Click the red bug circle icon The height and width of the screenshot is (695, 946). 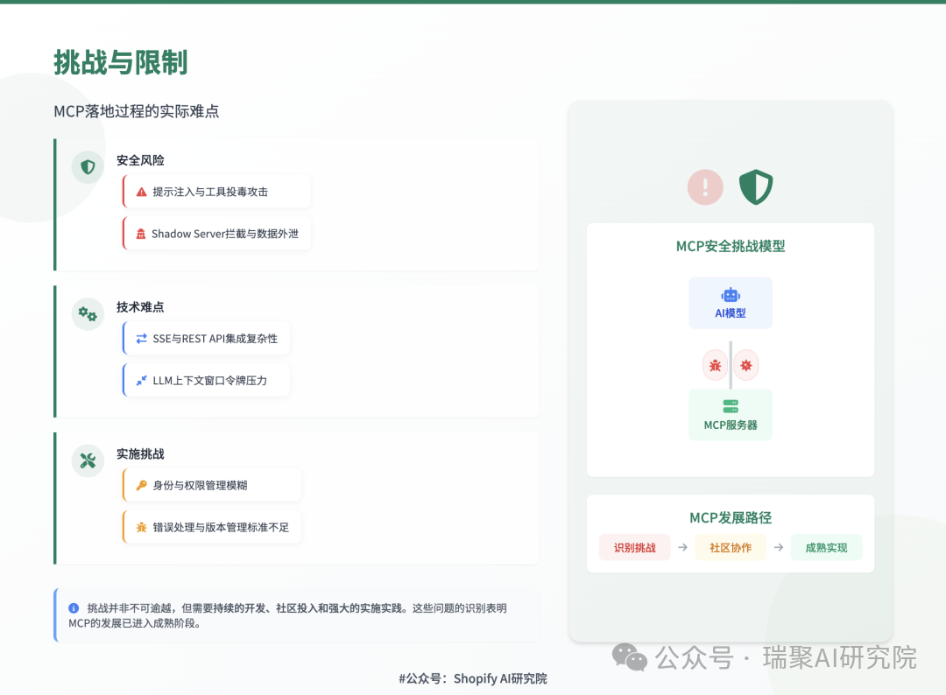coord(715,365)
